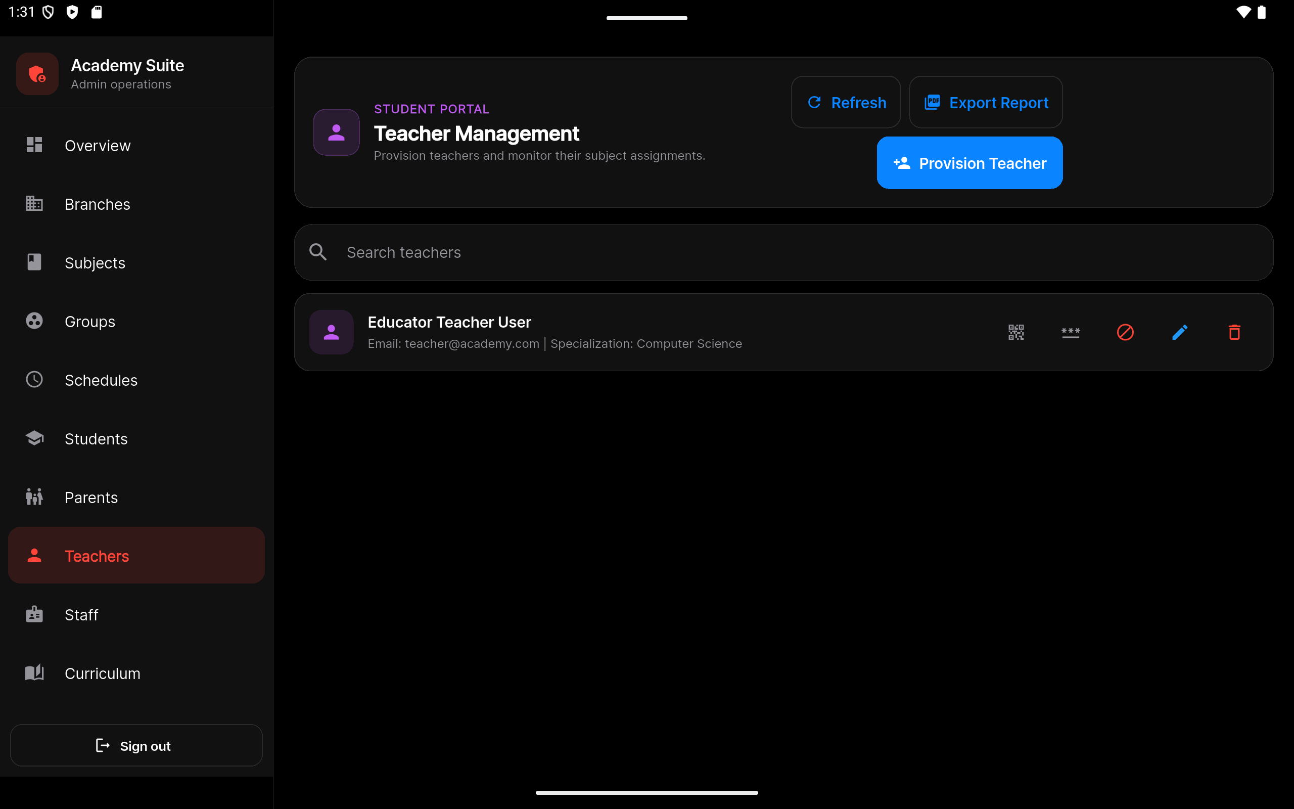Navigate to Groups
Screen dimensions: 1294x809
coord(136,321)
